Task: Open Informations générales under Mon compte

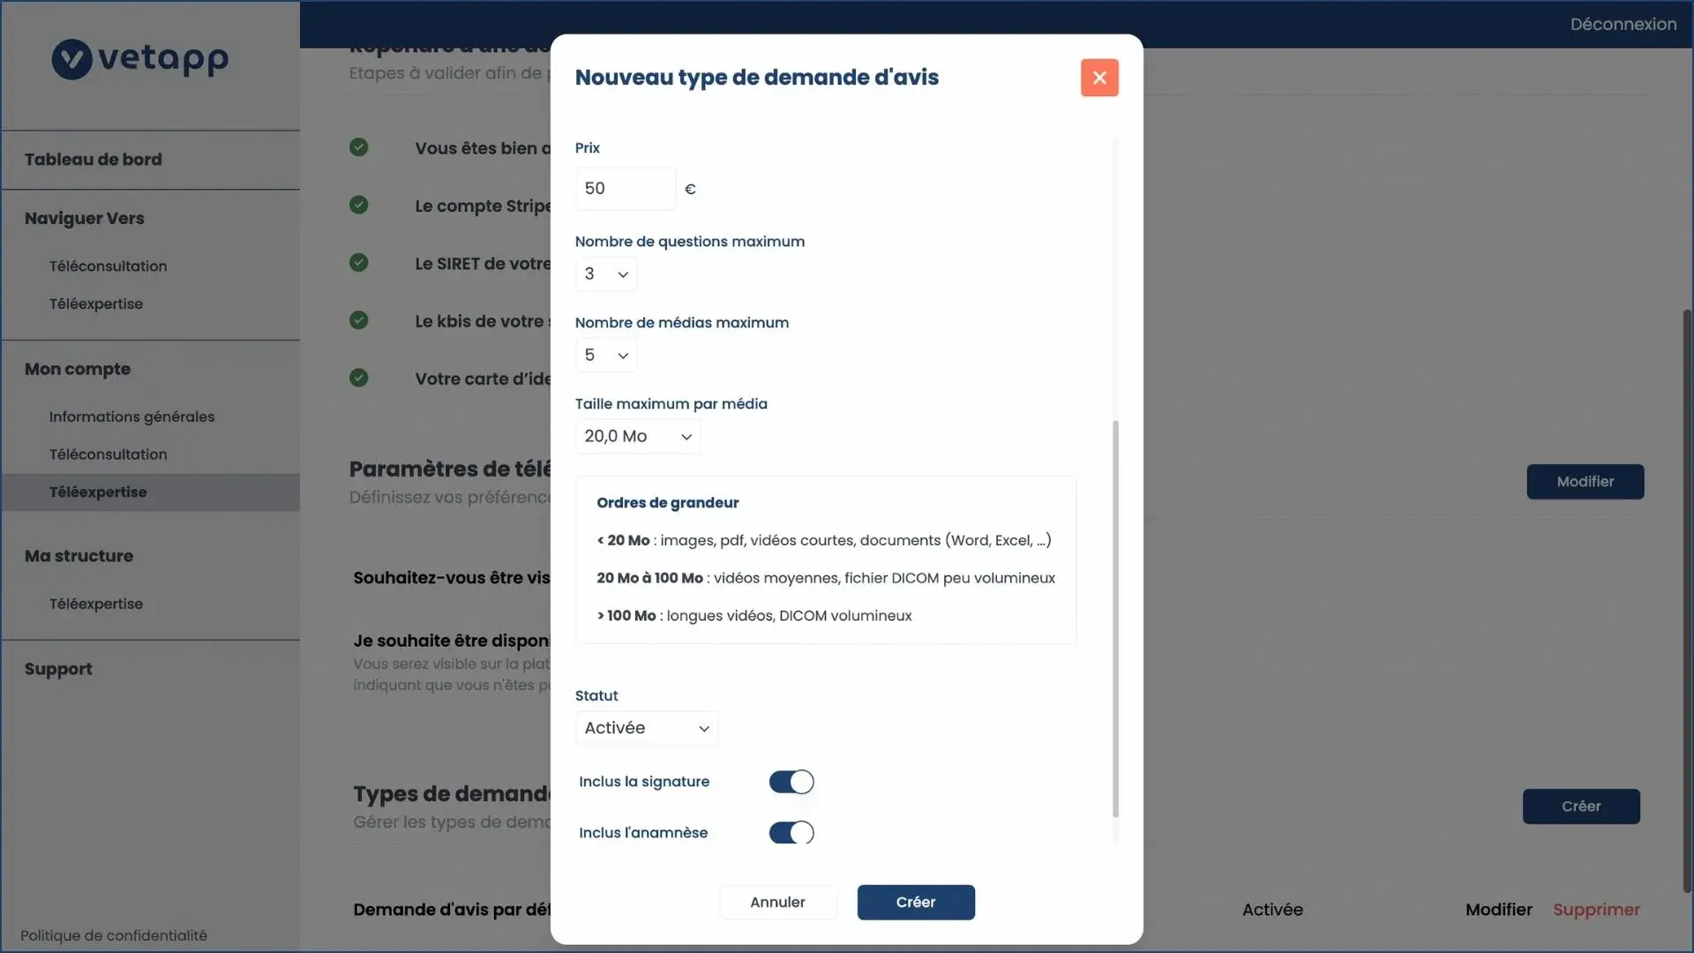Action: (131, 416)
